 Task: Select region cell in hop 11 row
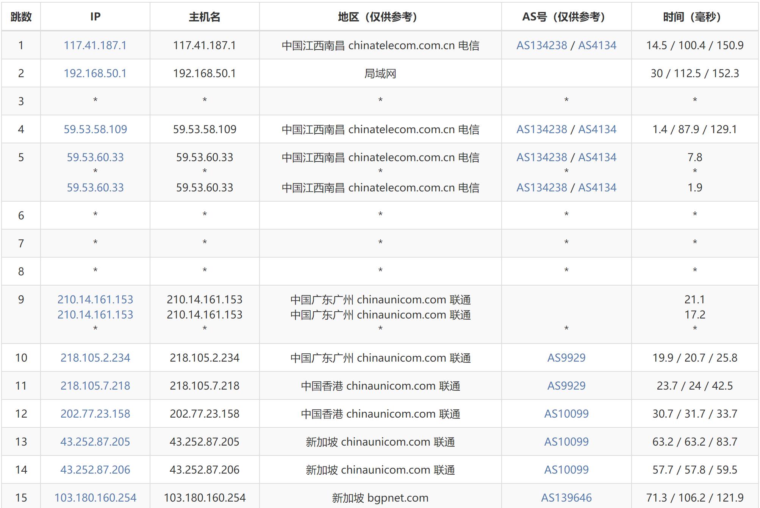tap(380, 386)
